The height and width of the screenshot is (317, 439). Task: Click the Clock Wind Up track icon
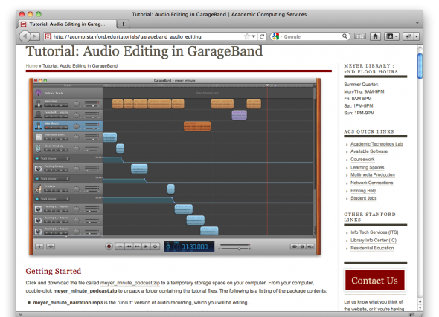coord(39,148)
